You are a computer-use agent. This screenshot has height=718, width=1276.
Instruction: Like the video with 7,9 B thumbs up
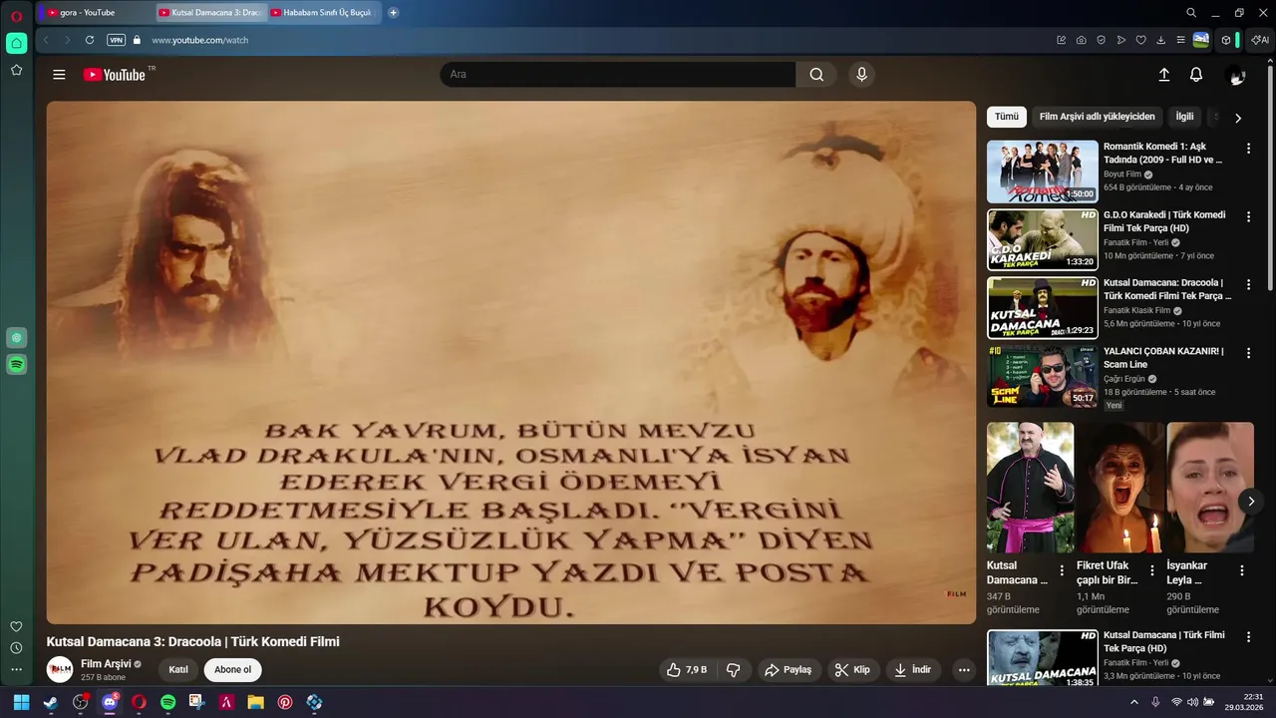click(687, 670)
